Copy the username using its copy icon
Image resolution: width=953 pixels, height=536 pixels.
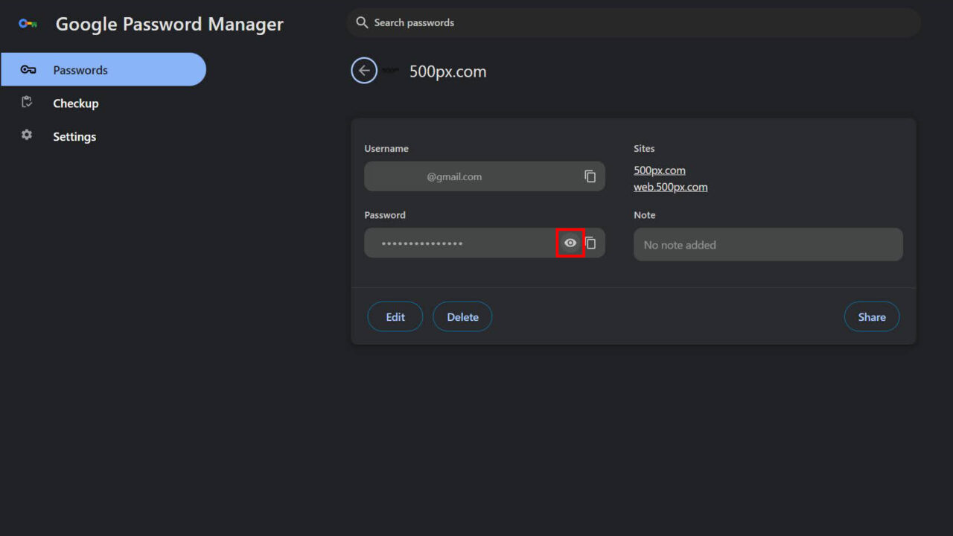[x=590, y=176]
